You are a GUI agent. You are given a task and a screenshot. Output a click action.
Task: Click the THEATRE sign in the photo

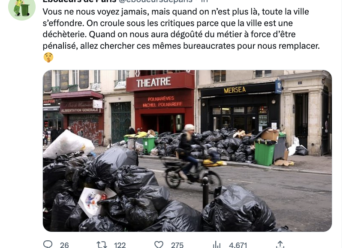[x=153, y=82]
